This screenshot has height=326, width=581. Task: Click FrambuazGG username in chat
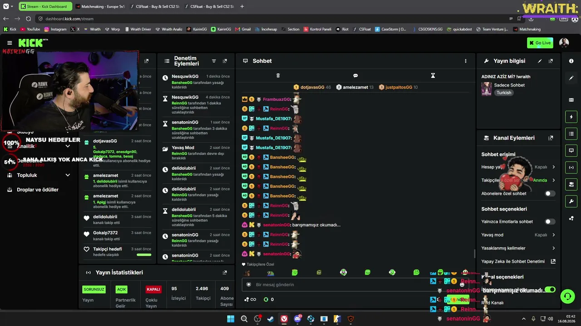[x=276, y=99]
